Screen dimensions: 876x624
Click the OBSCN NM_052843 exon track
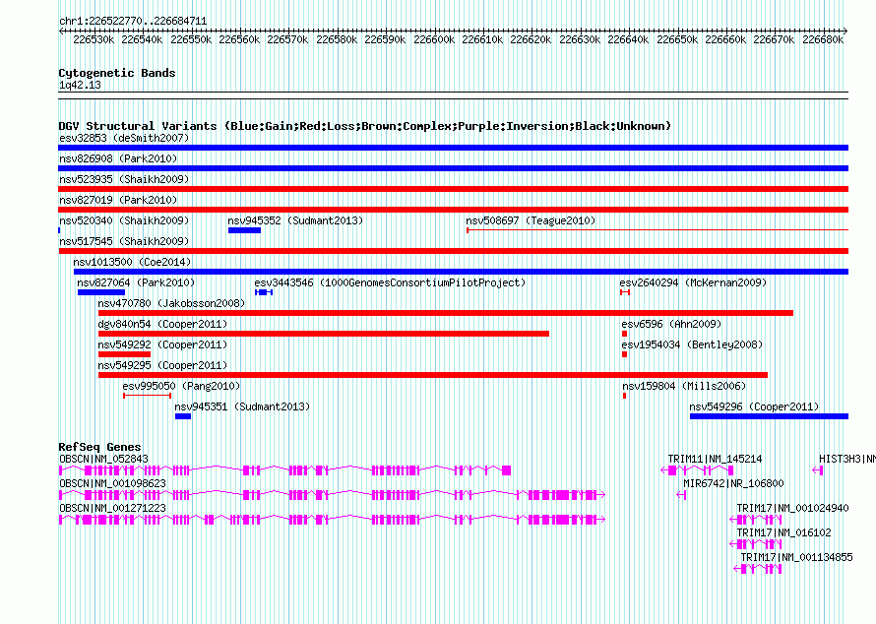click(x=284, y=470)
